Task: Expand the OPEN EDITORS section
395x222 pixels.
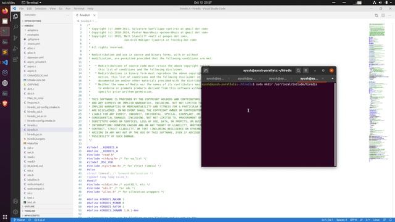Action: [x=47, y=21]
